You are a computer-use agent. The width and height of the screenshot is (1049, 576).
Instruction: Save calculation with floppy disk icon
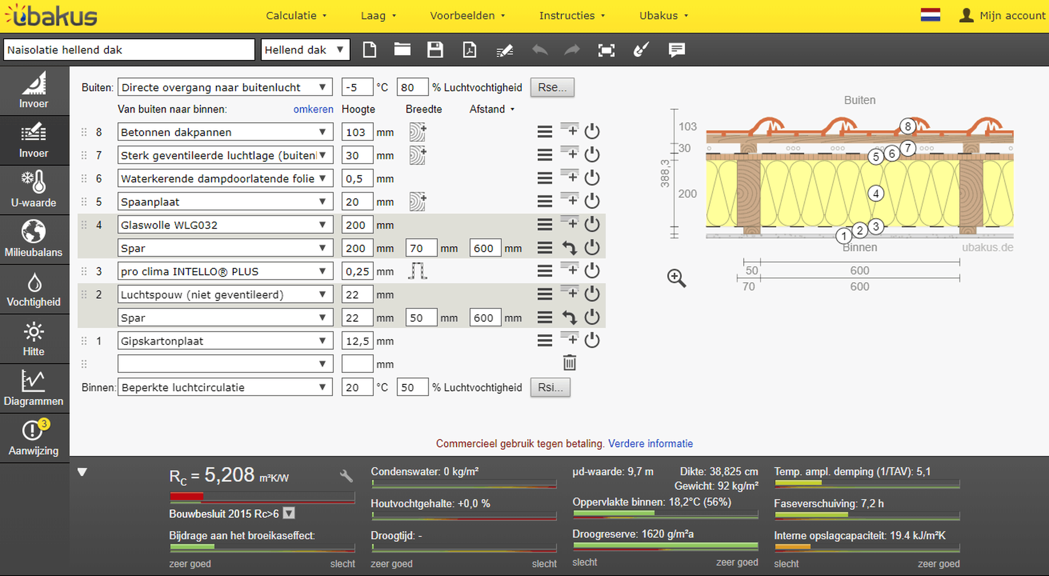(x=435, y=50)
